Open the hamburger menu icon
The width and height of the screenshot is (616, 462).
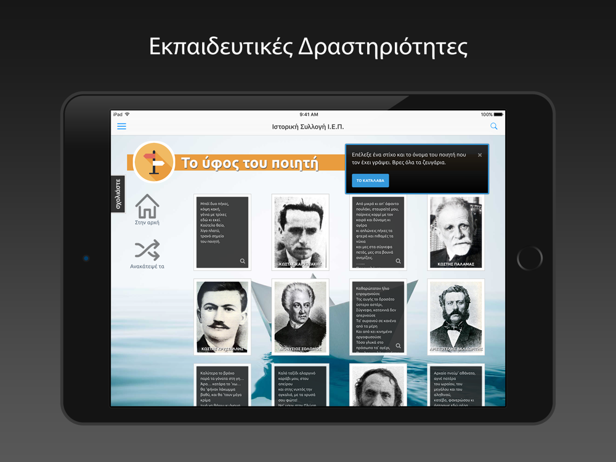pos(121,126)
